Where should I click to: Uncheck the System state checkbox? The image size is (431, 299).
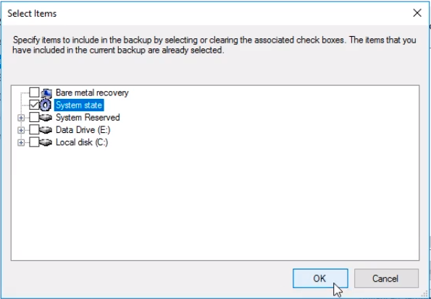(x=34, y=105)
